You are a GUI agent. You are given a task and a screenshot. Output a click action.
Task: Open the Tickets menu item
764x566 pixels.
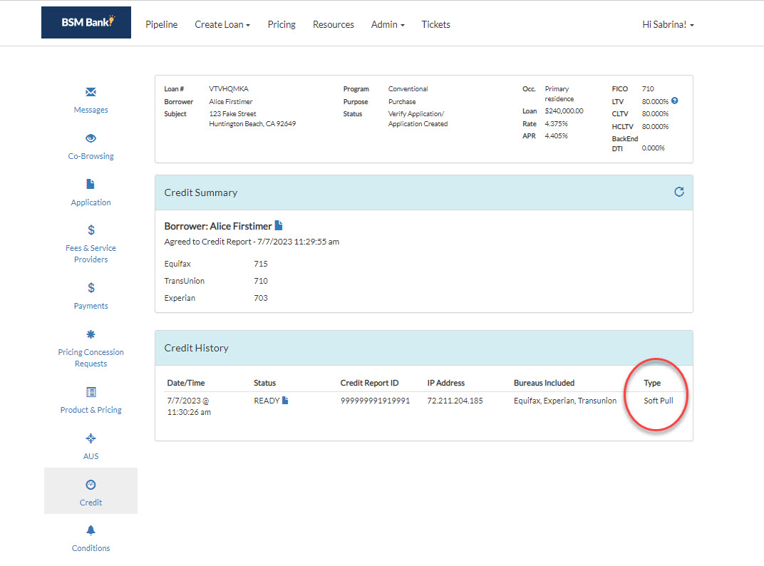(435, 24)
